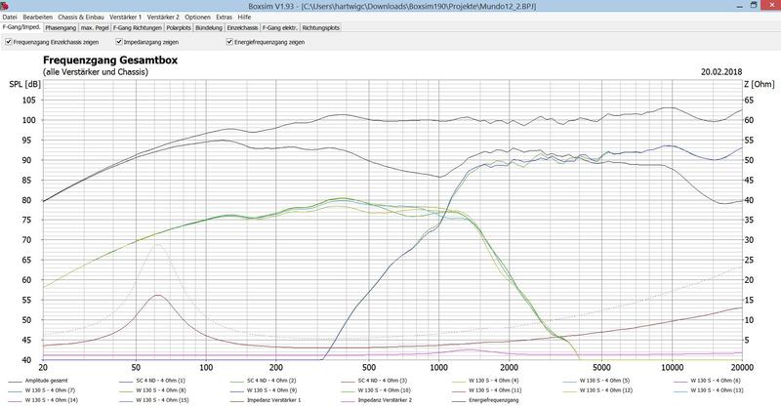
Task: Click the Boxsim application icon in title bar
Action: 5,5
